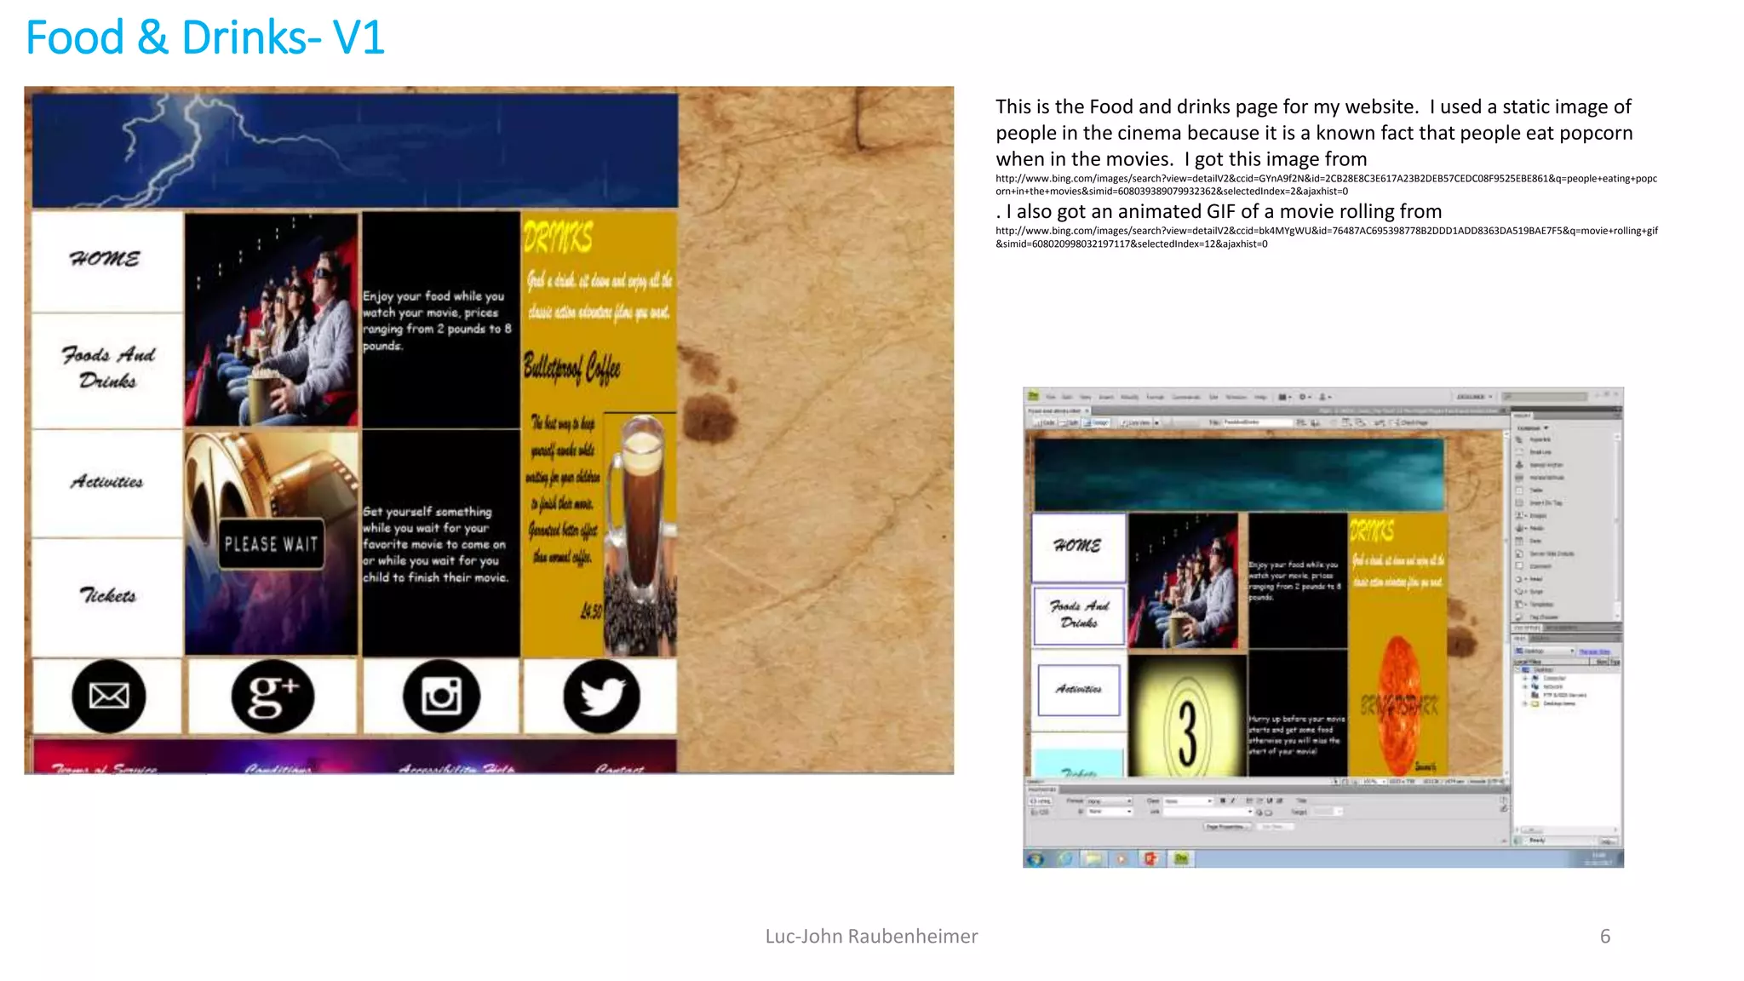Select the Activities menu item on webpage
The image size is (1744, 981).
(106, 482)
